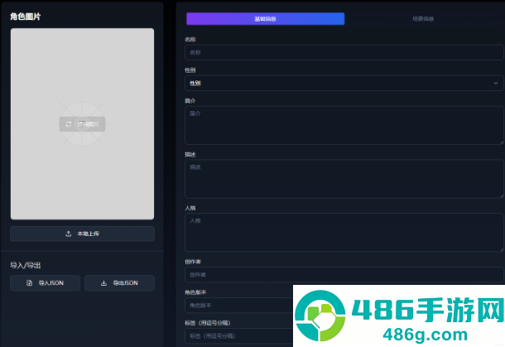The height and width of the screenshot is (347, 505).
Task: Focus the 名称 input field
Action: point(344,52)
